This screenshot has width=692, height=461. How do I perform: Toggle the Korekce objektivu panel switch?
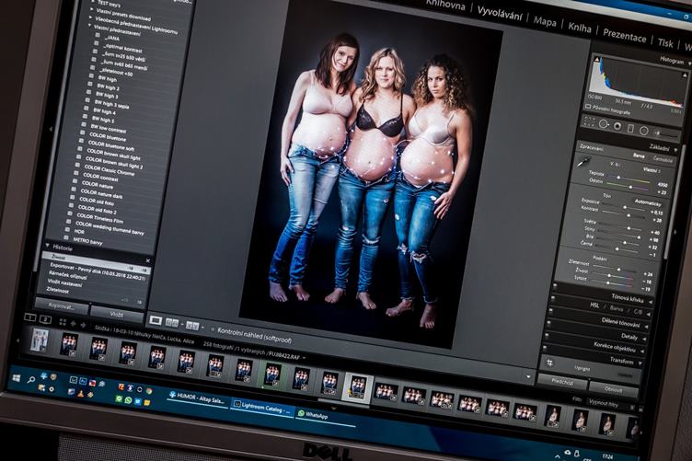[547, 335]
